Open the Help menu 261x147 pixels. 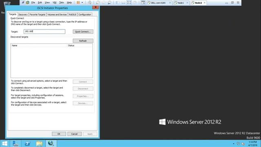click(69, 3)
